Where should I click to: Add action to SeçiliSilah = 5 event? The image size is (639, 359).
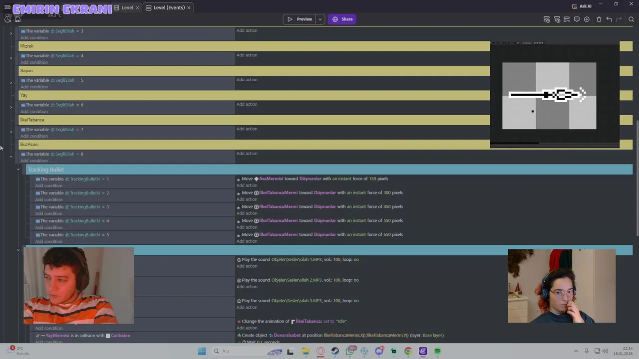pyautogui.click(x=247, y=80)
